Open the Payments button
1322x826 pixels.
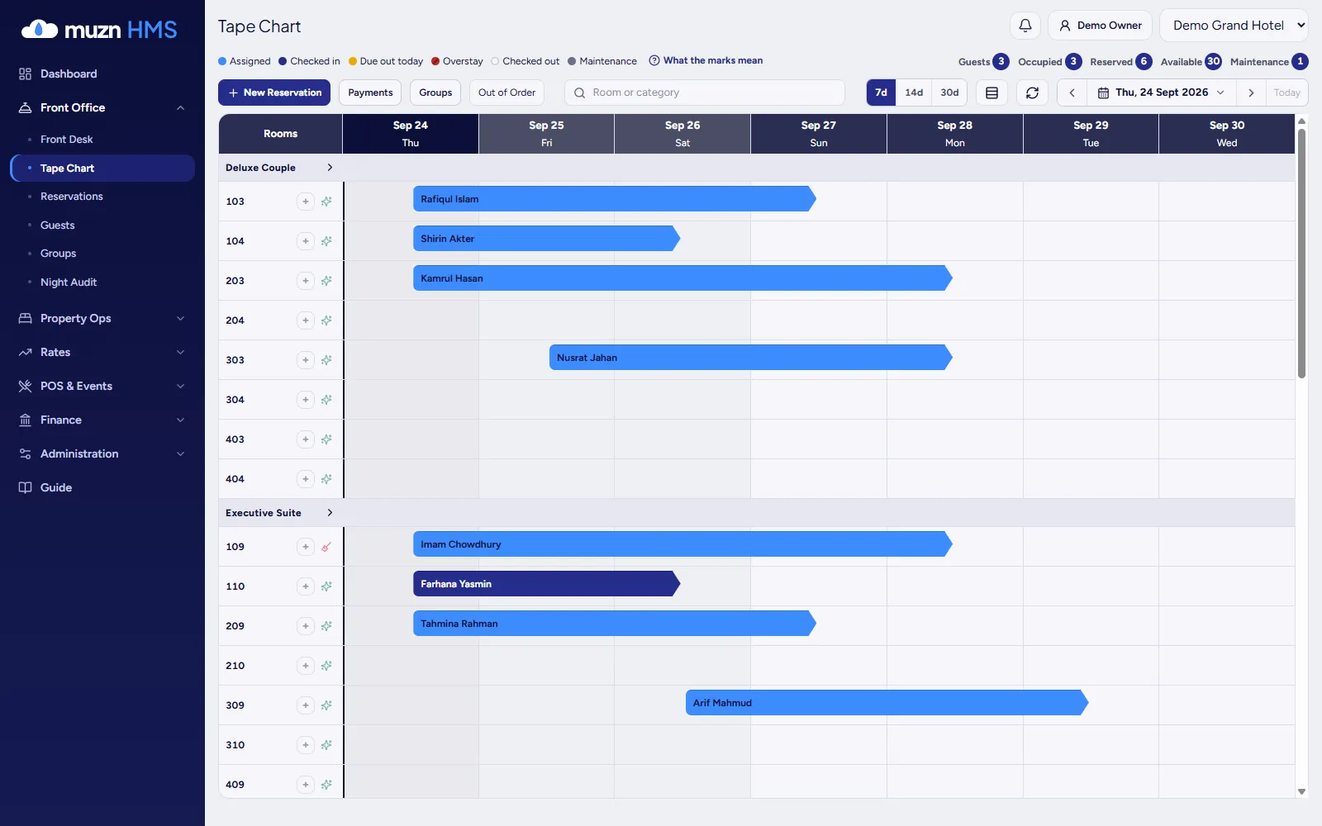point(370,93)
